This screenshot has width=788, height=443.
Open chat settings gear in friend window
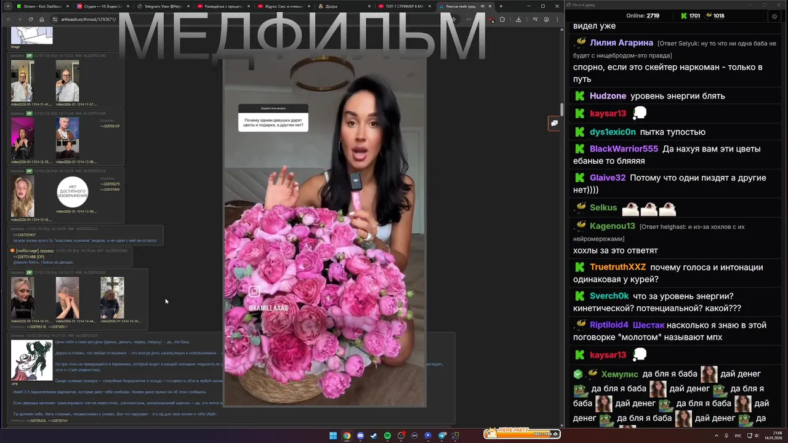coord(774,16)
